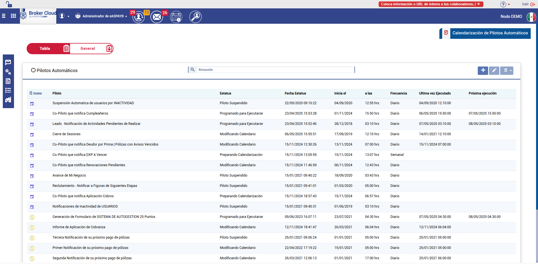Image resolution: width=538 pixels, height=264 pixels.
Task: Click coin icon of Informe de Aplicación row
Action: [32, 227]
